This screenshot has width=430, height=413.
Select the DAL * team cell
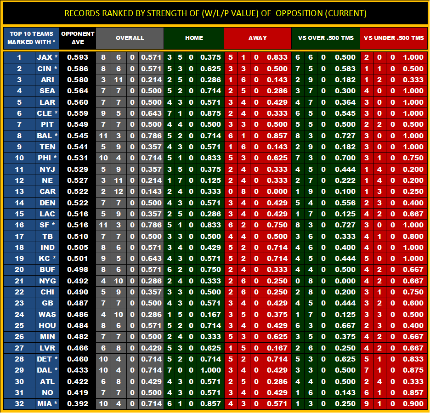pyautogui.click(x=47, y=370)
